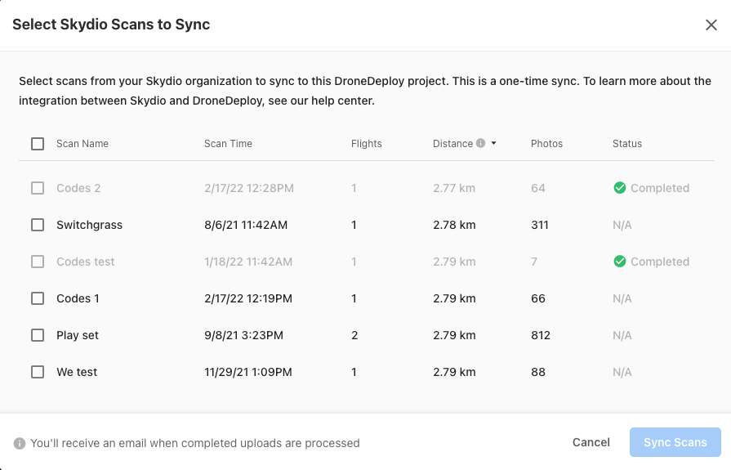
Task: Click the green Completed checkmark for Codes 2
Action: coord(620,188)
